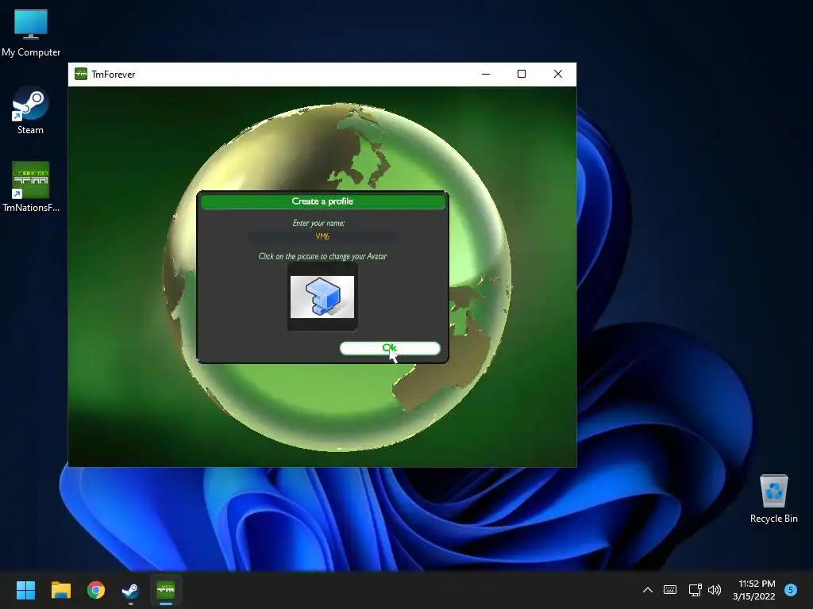Select the VM6 name input field
The image size is (813, 609).
coord(322,236)
